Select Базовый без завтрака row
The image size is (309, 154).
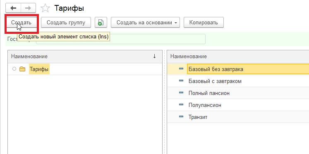click(x=238, y=69)
